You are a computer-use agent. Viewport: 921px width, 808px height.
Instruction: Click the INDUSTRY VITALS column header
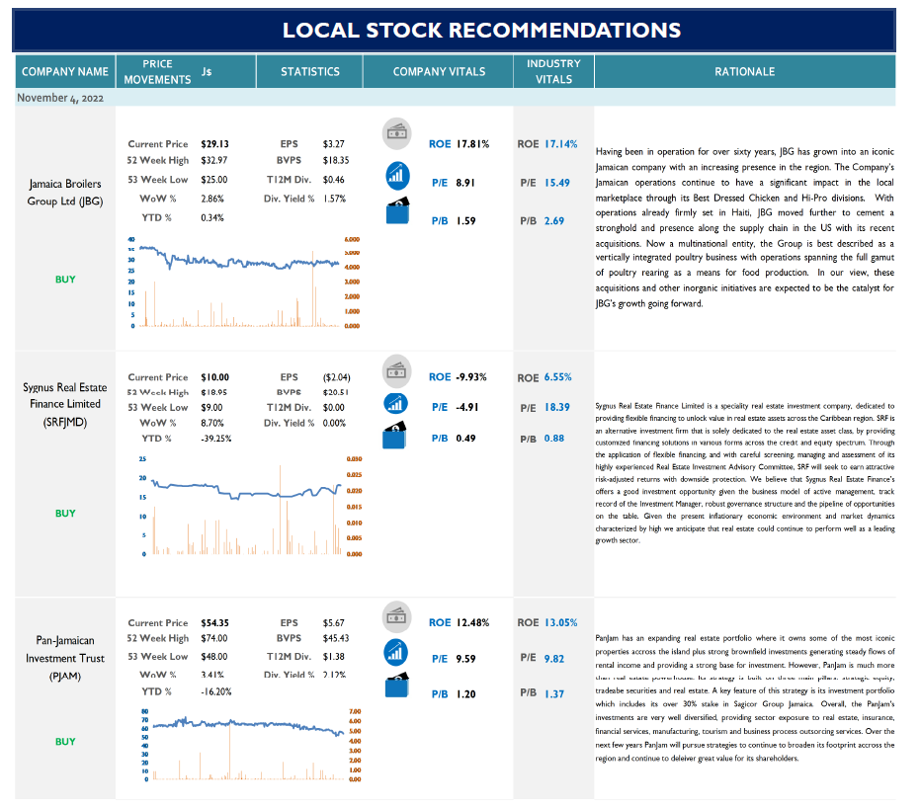pyautogui.click(x=554, y=72)
